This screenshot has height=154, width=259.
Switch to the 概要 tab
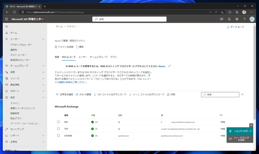click(x=57, y=57)
